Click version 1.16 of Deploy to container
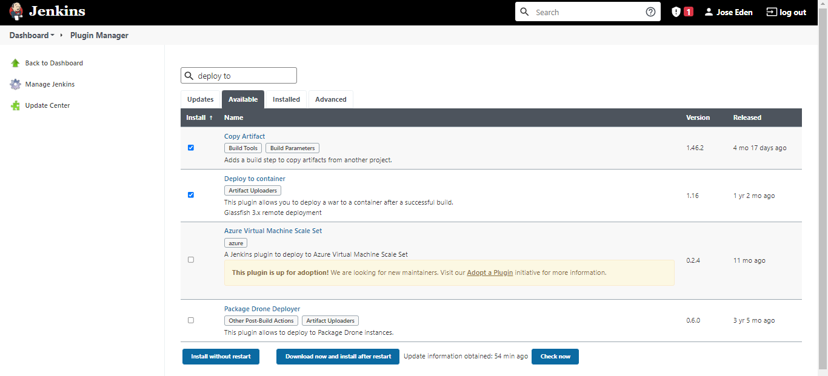Viewport: 828px width, 376px height. (x=692, y=196)
